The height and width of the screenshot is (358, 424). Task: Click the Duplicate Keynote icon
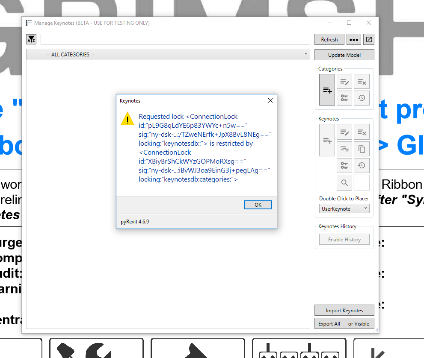coord(362,149)
